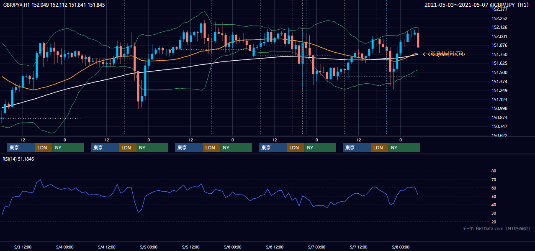Screen dimensions: 535x251
Task: Click the NY block in the middle session strip
Action: (x=236, y=148)
